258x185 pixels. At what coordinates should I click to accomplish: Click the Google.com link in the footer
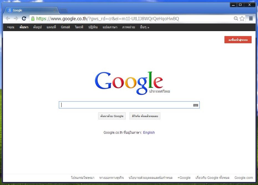pyautogui.click(x=243, y=178)
